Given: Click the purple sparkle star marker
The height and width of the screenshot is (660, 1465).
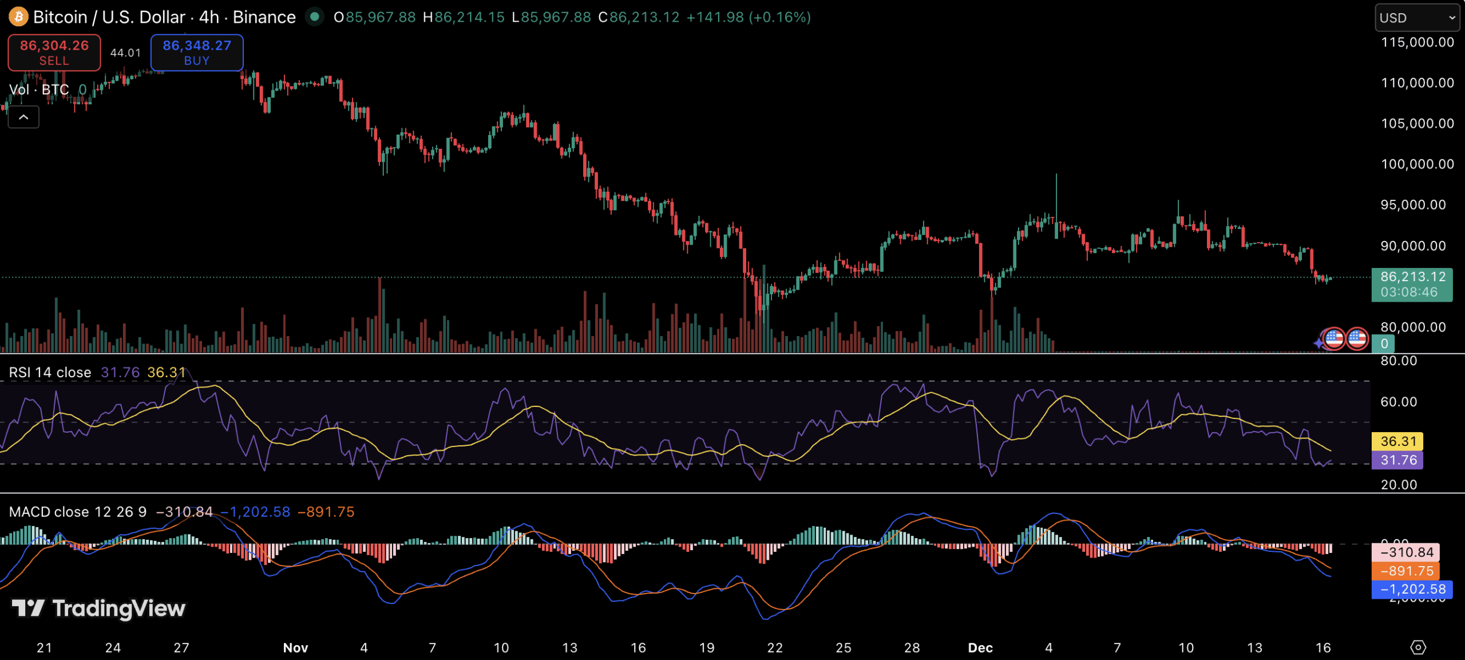Looking at the screenshot, I should (1318, 343).
